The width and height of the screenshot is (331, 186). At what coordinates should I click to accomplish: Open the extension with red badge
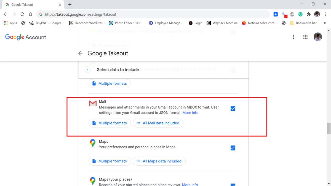tap(284, 15)
